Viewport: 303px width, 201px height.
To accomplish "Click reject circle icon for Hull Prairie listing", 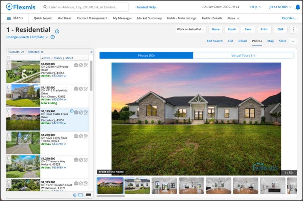I will point(81,65).
